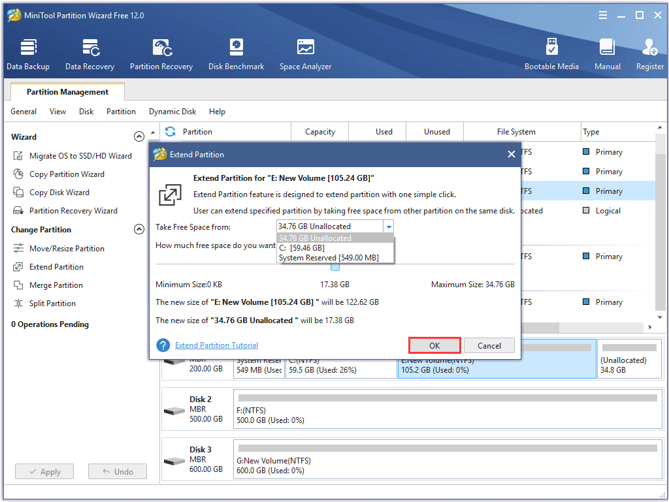Viewport: 669px width, 502px height.
Task: Switch to Partition Management tab
Action: pyautogui.click(x=67, y=91)
